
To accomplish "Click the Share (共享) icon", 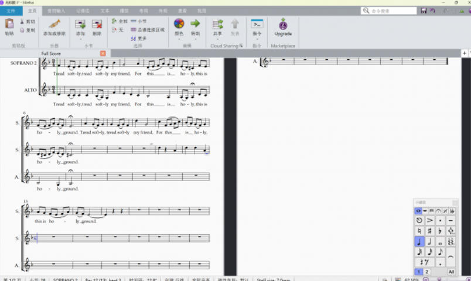I will (x=217, y=24).
